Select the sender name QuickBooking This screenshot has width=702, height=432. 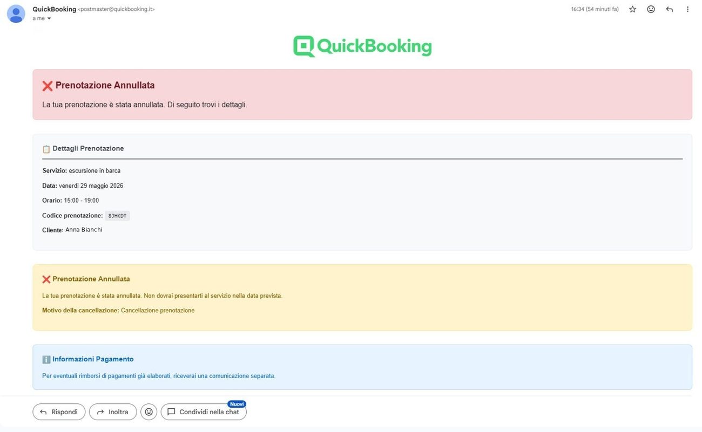54,9
